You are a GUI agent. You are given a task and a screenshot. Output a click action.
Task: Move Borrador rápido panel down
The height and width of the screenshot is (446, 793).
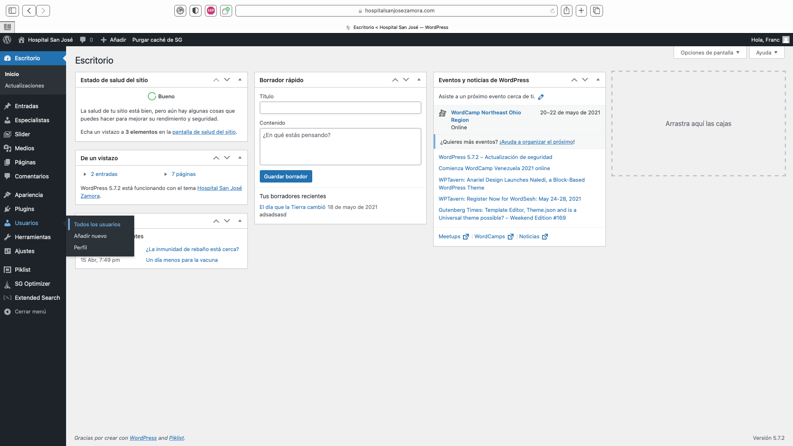(406, 80)
